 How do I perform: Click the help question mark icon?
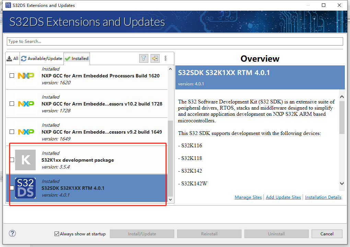pyautogui.click(x=12, y=234)
